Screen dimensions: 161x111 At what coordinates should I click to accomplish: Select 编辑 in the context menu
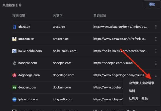pyautogui.click(x=132, y=91)
